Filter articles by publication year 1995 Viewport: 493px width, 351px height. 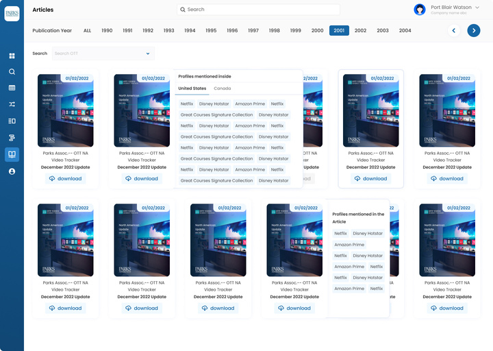coord(211,31)
